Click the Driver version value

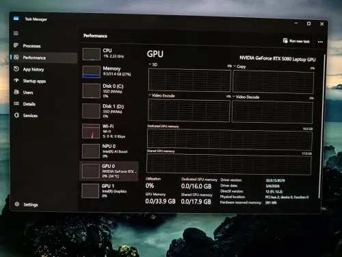pos(275,180)
